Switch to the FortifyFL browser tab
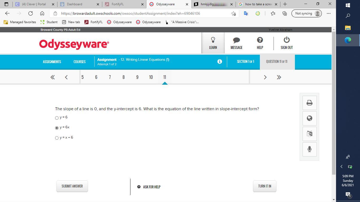 point(124,4)
